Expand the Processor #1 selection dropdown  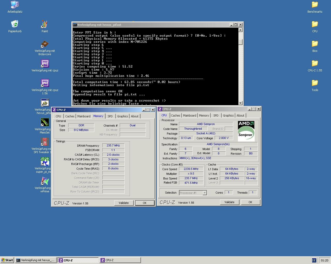(x=205, y=193)
